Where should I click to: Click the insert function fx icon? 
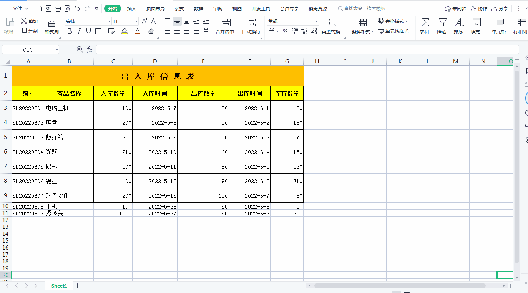pos(90,50)
